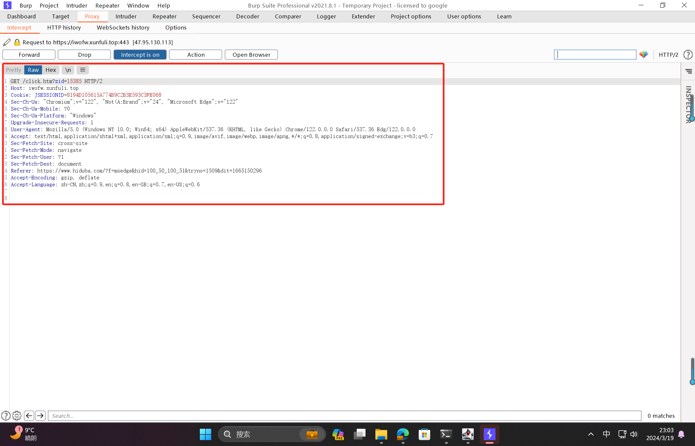Expand the Inspector panel menu icon
Screen dimensions: 695x446
pos(688,71)
